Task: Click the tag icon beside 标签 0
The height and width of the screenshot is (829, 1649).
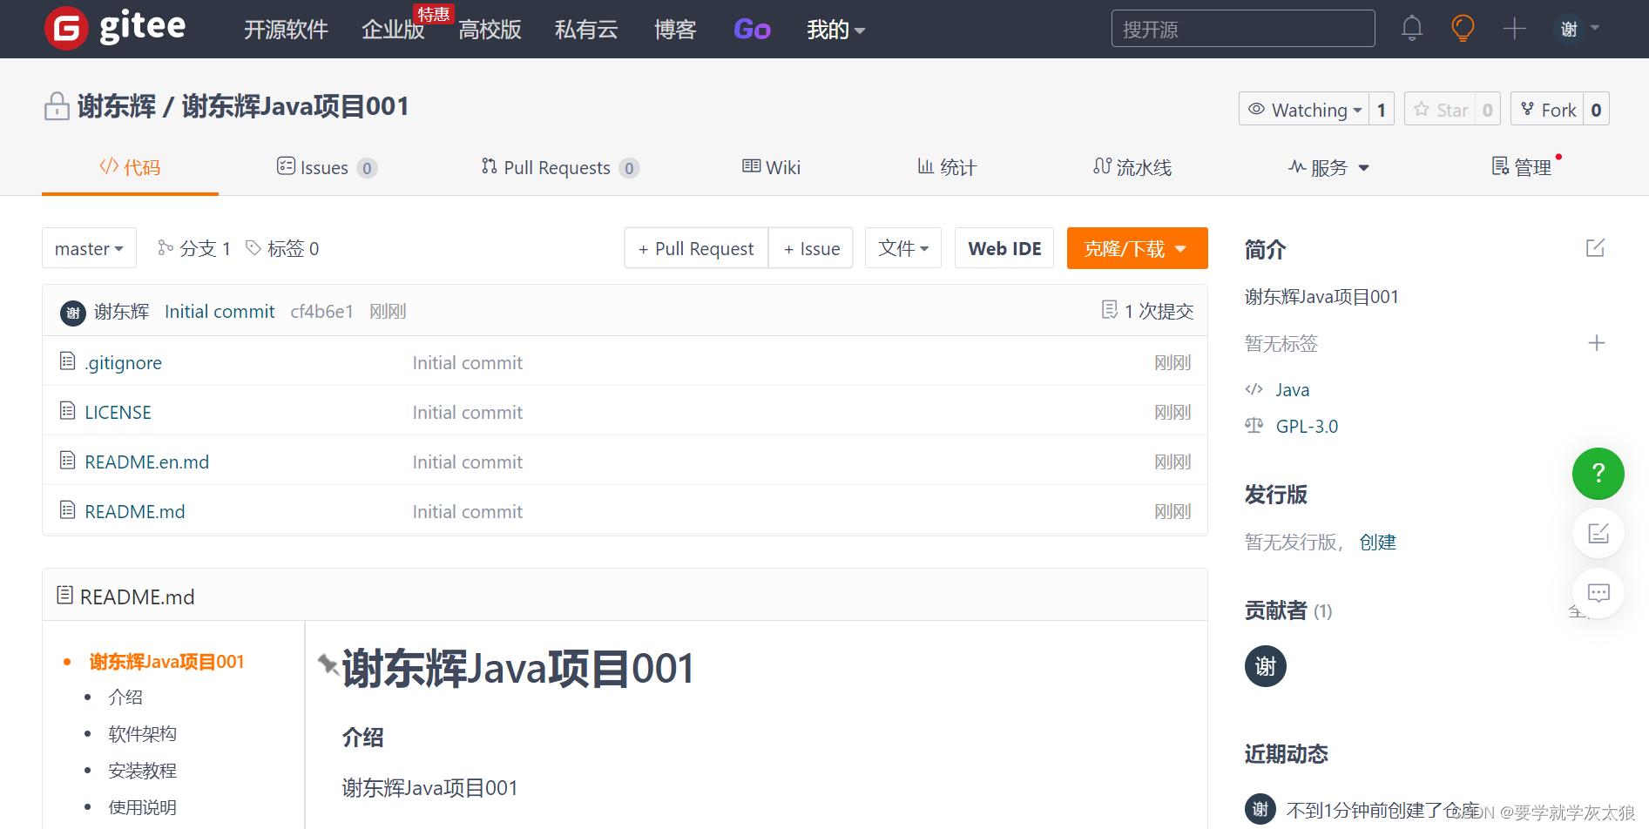Action: 253,248
